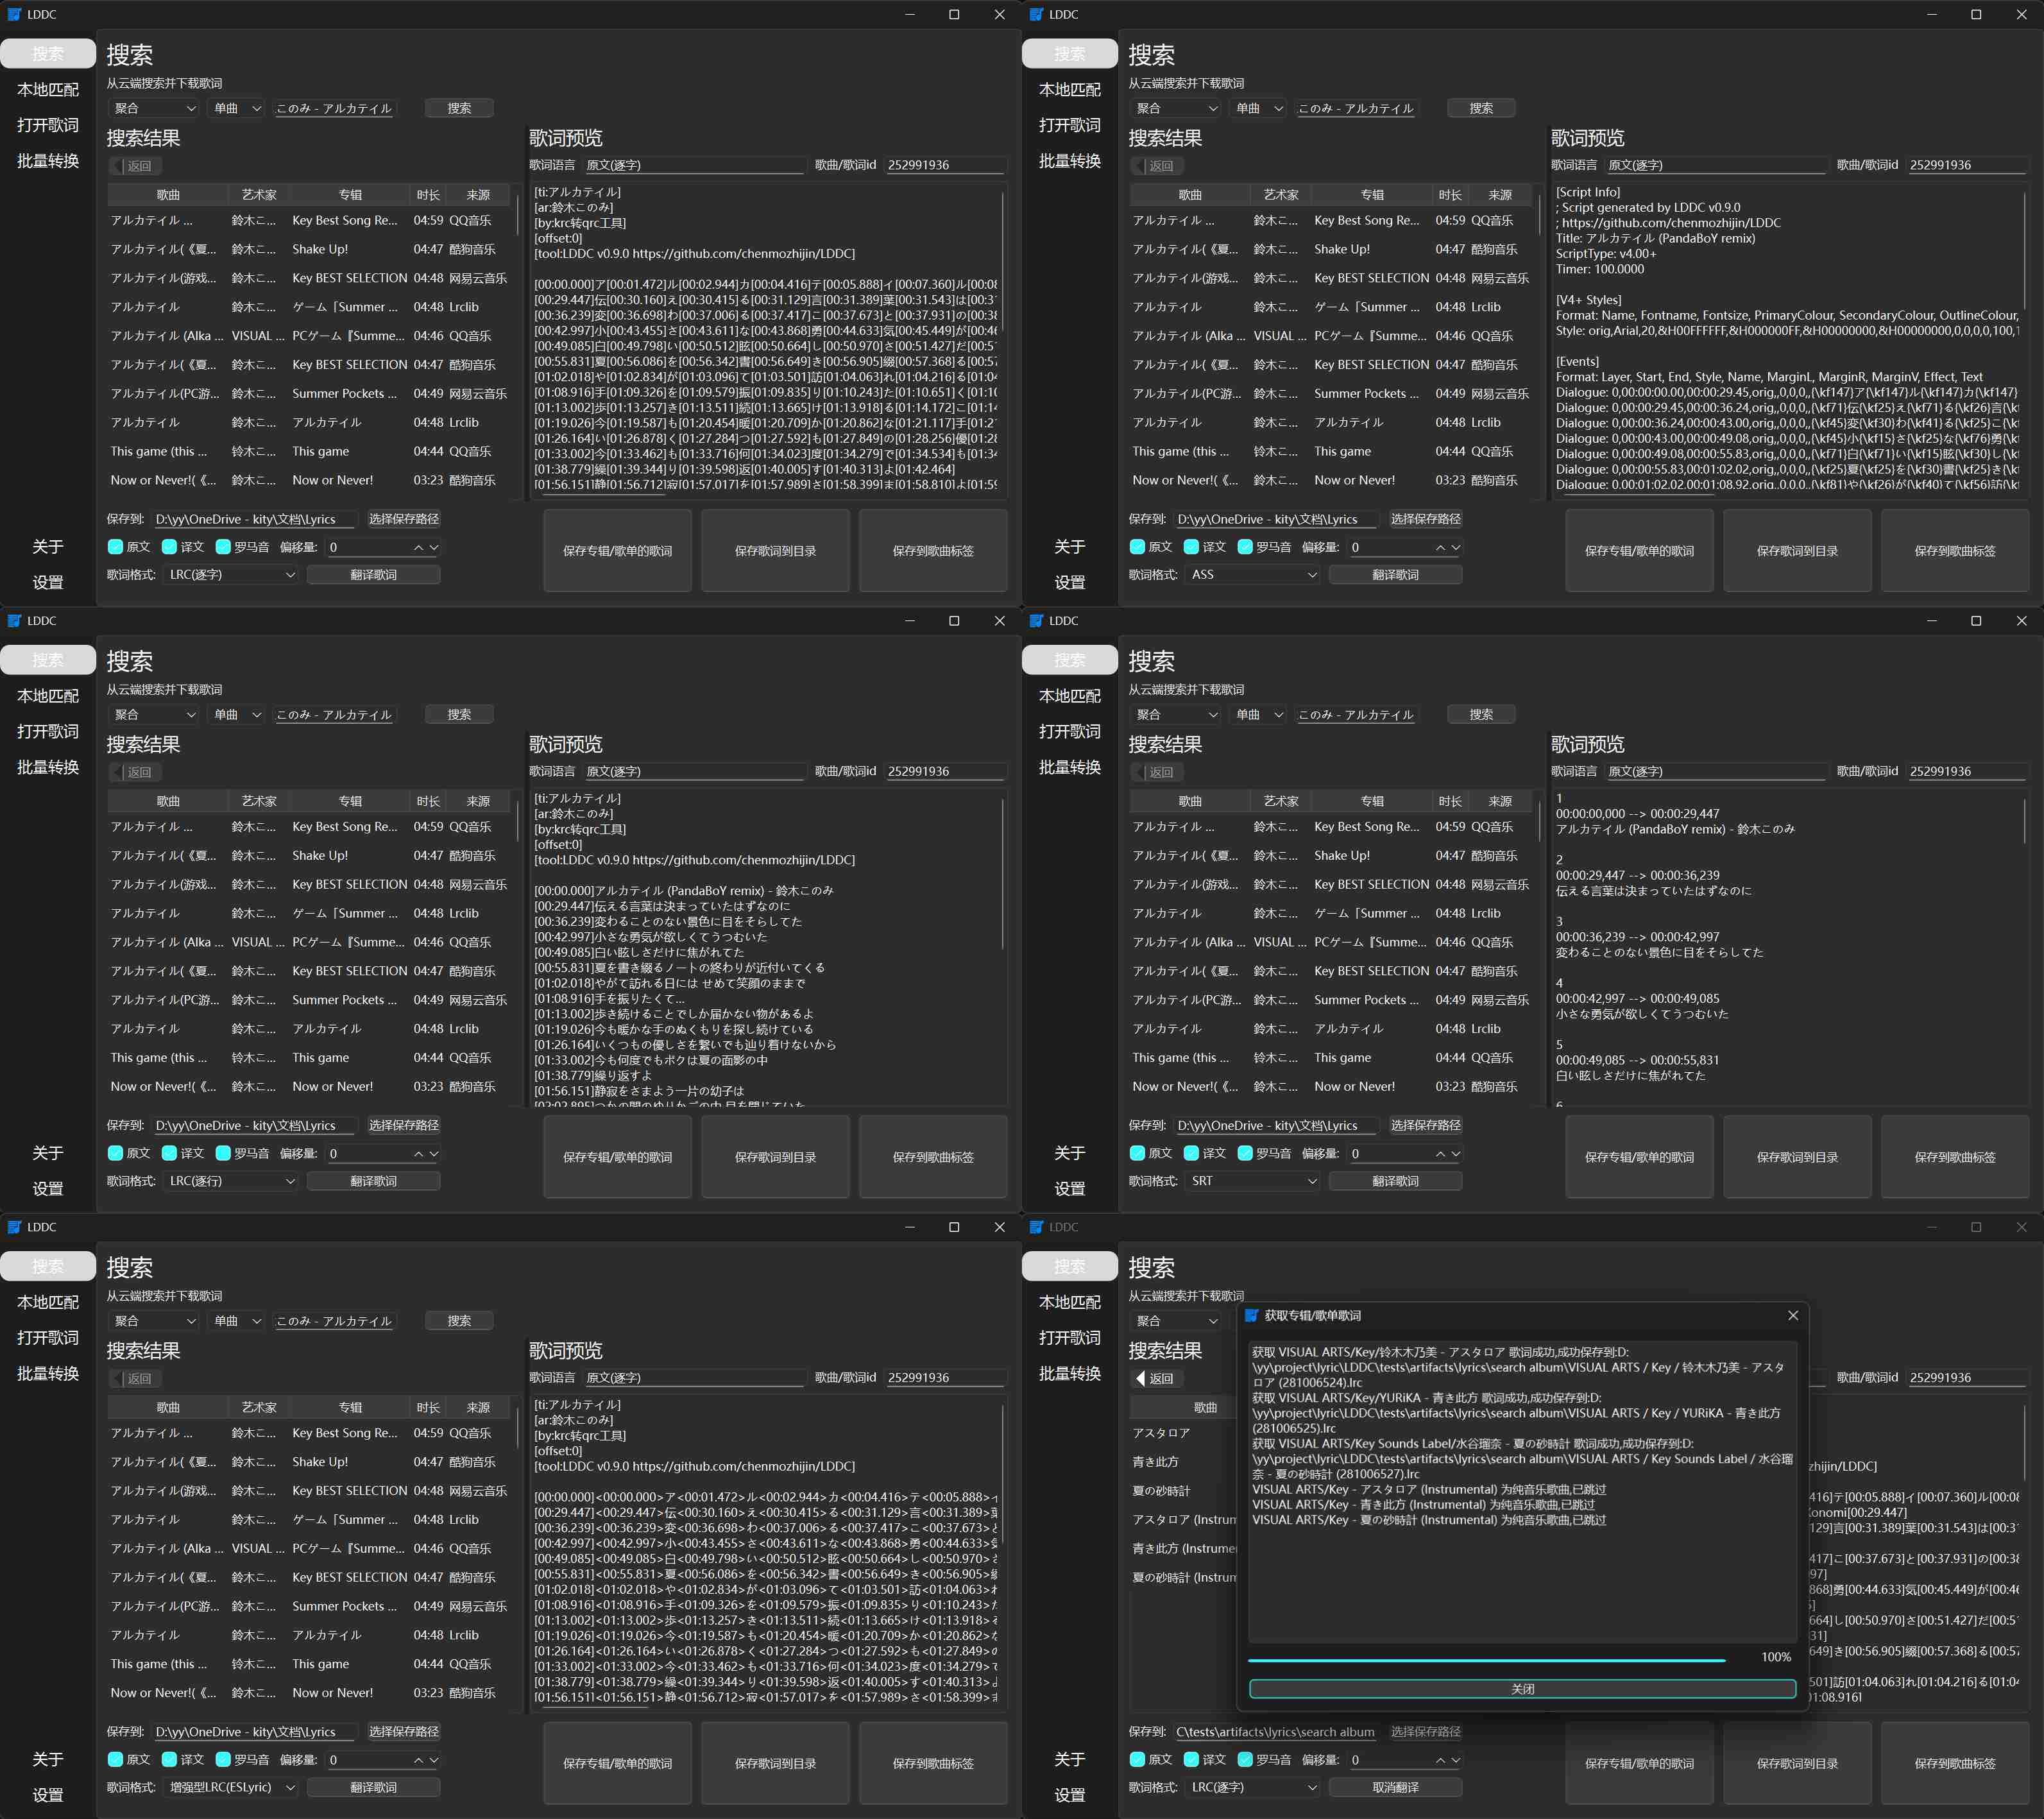
Task: Uncheck 译文 in the SRT-format window
Action: pos(1191,1153)
